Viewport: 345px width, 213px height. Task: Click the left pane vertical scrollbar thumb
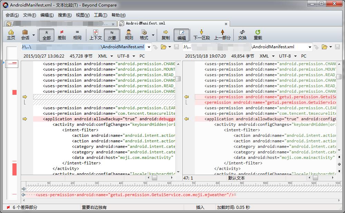tap(178, 79)
